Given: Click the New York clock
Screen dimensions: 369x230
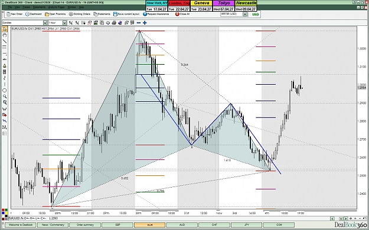Looking at the screenshot, I should pyautogui.click(x=156, y=6).
